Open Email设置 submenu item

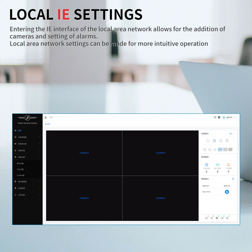[27, 175]
